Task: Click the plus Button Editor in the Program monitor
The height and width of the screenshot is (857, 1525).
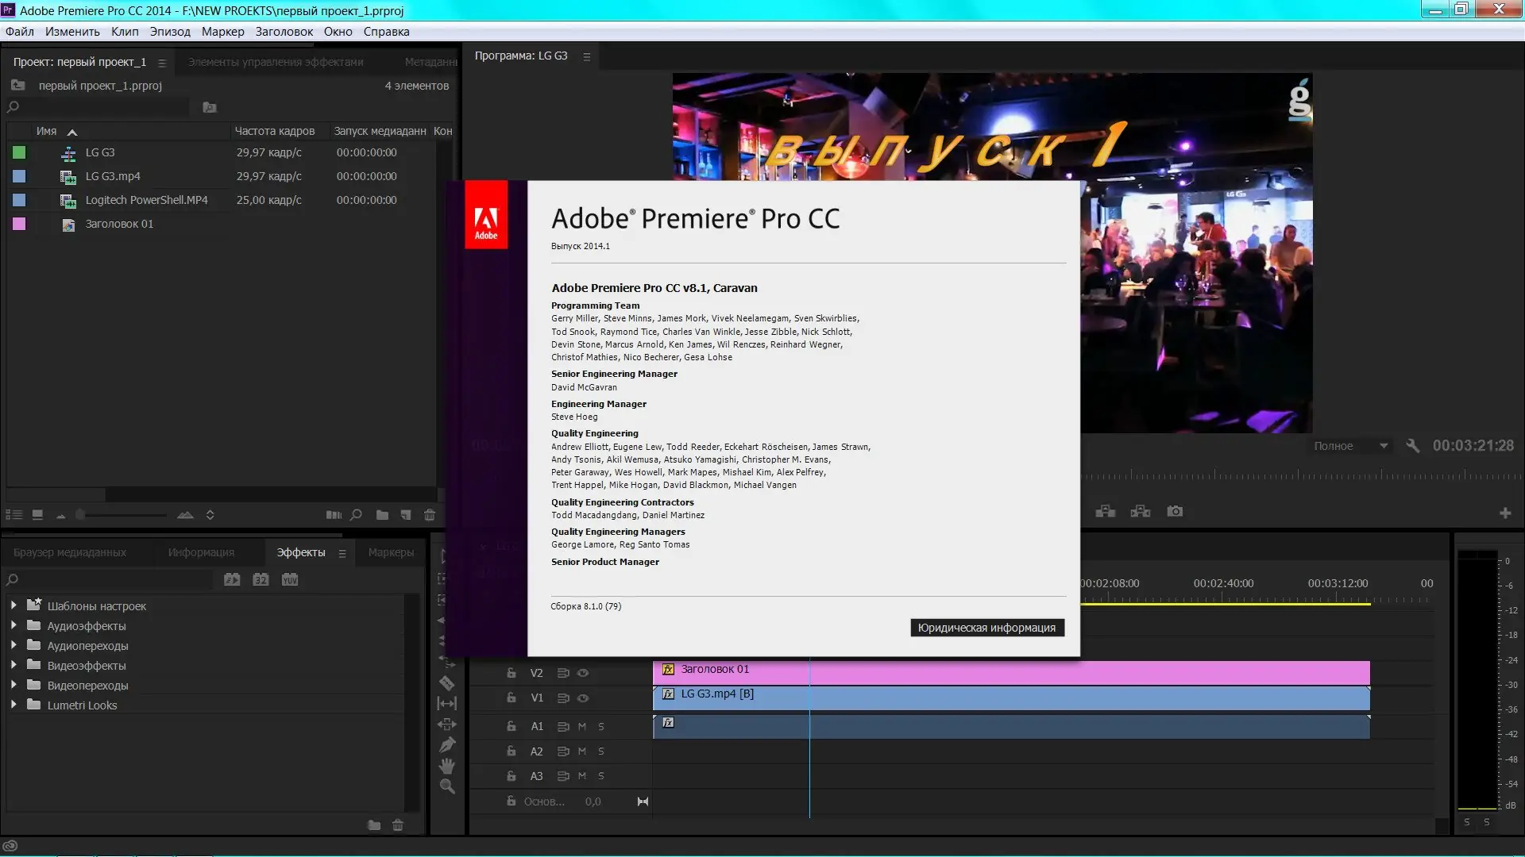Action: [1505, 513]
